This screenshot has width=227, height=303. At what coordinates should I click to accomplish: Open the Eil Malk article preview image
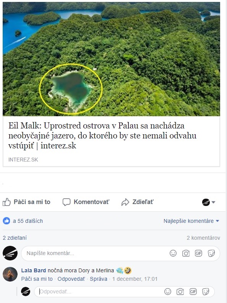111,59
